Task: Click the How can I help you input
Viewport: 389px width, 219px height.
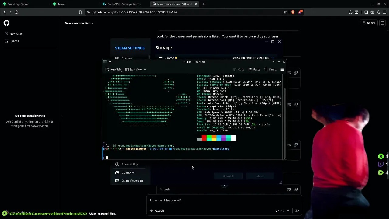Action: tap(224, 200)
